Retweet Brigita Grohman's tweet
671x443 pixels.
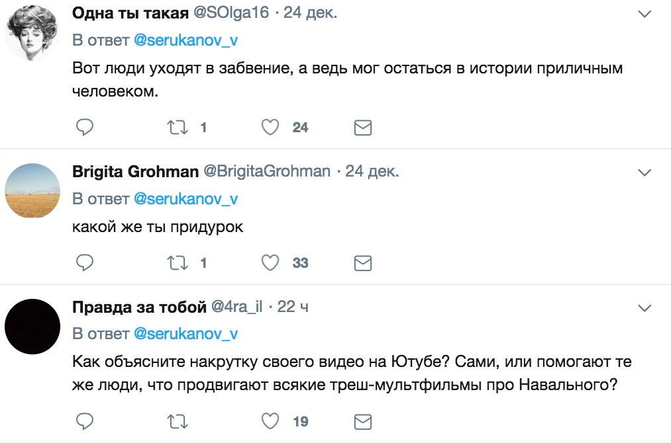(x=177, y=262)
